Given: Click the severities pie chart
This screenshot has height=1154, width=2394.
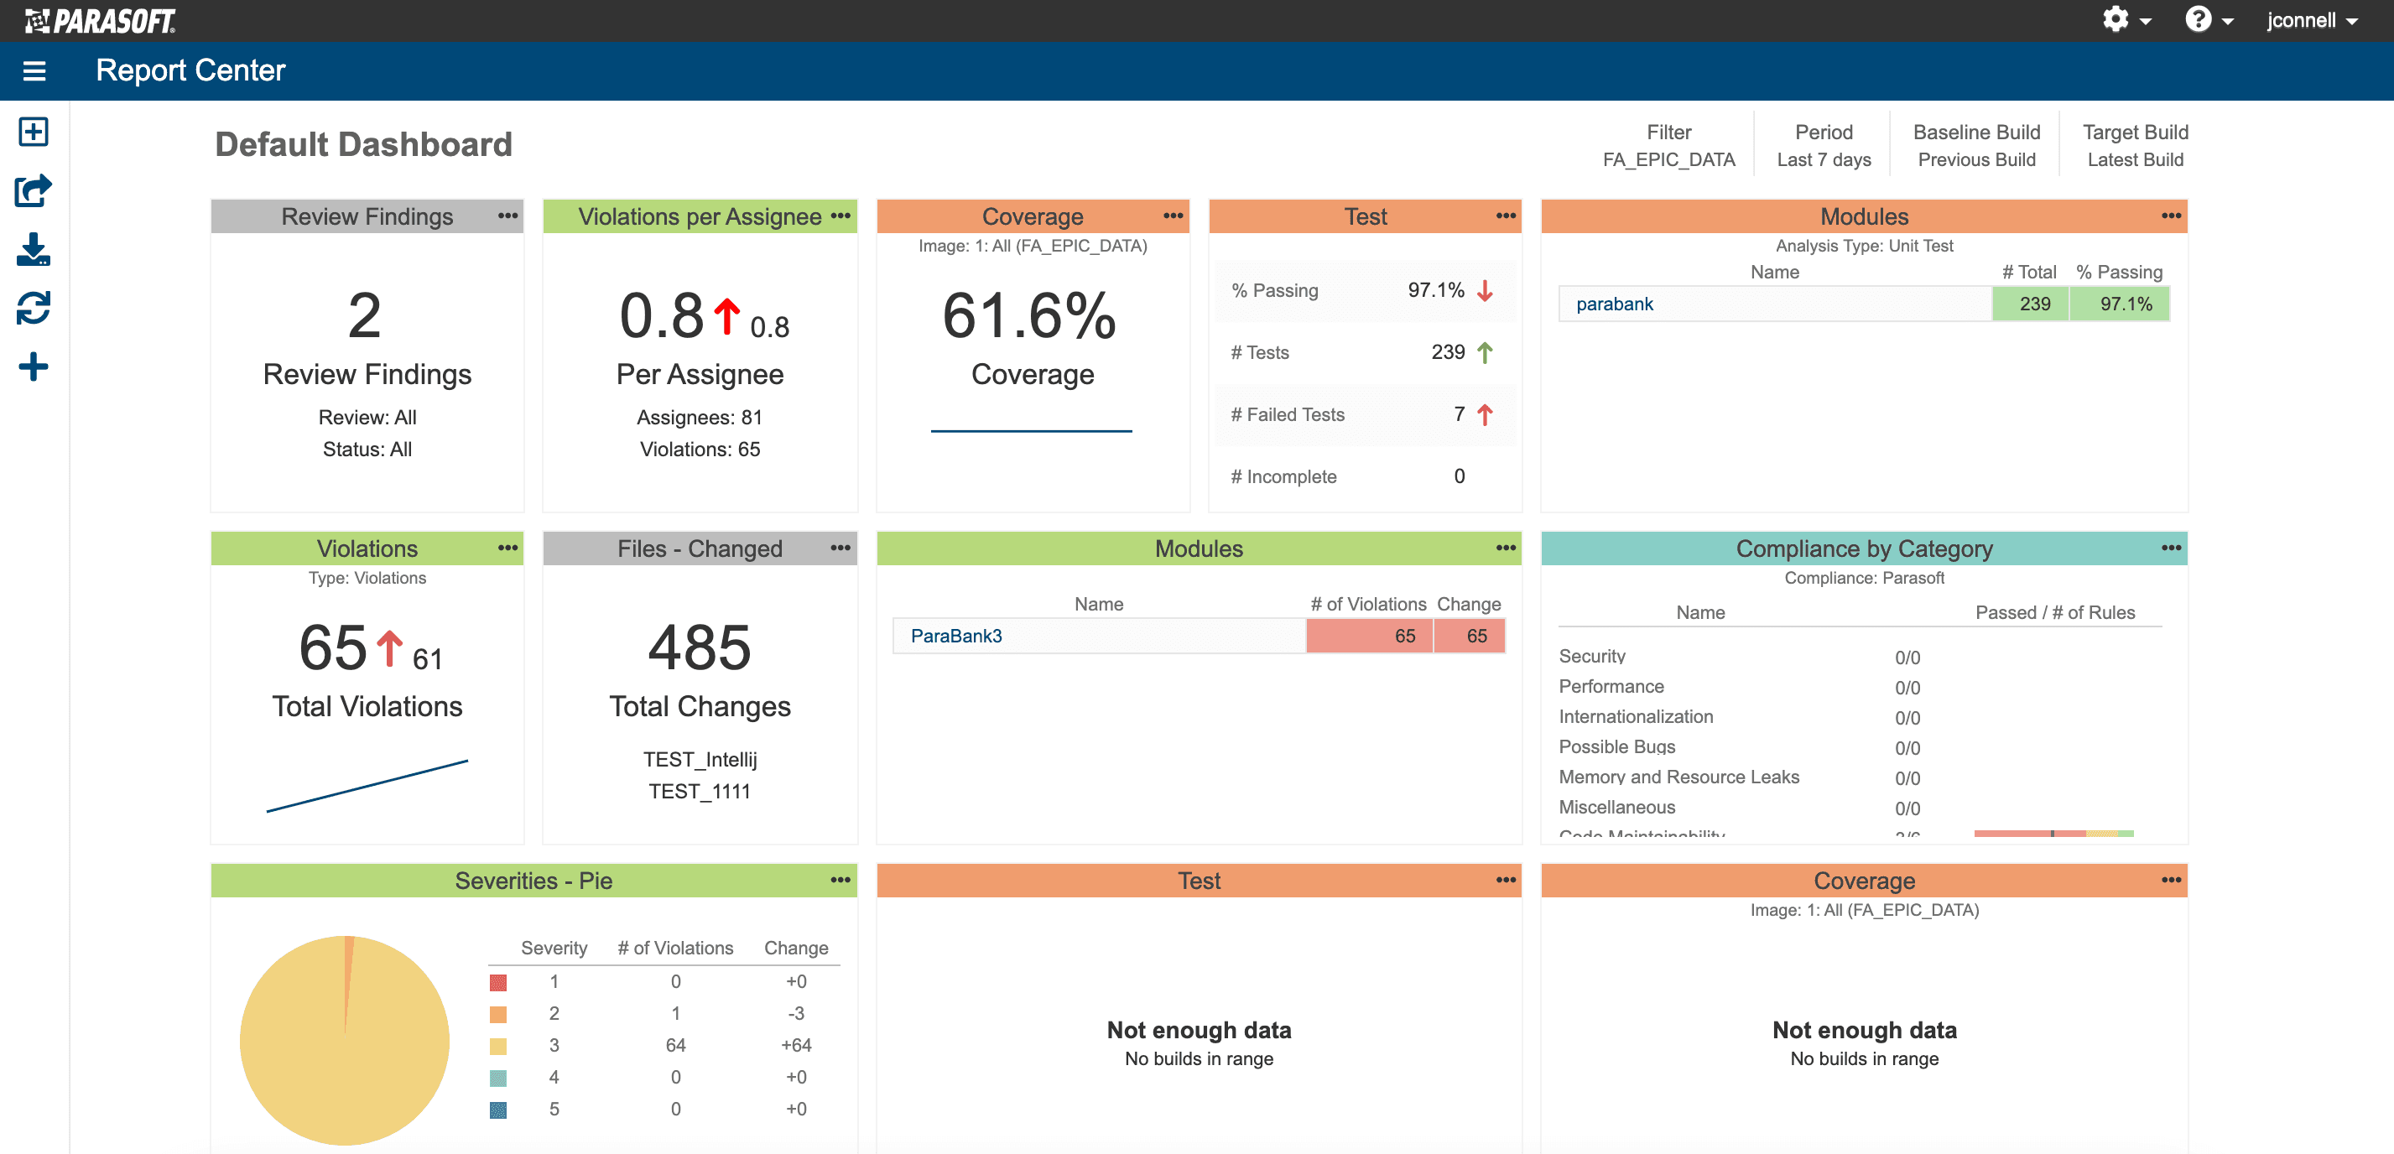Looking at the screenshot, I should click(344, 1040).
